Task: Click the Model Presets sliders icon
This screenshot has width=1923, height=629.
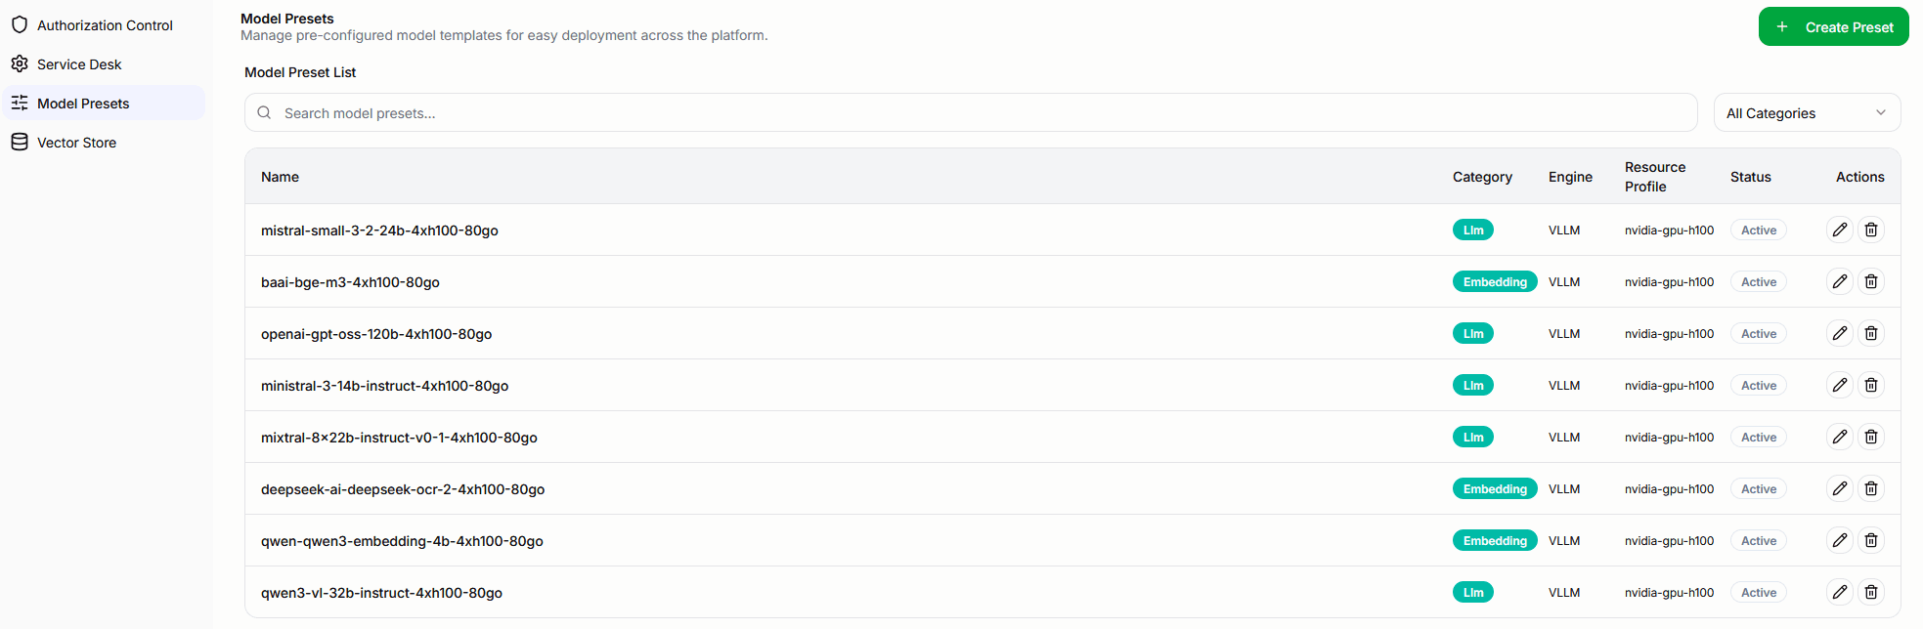Action: click(x=20, y=103)
